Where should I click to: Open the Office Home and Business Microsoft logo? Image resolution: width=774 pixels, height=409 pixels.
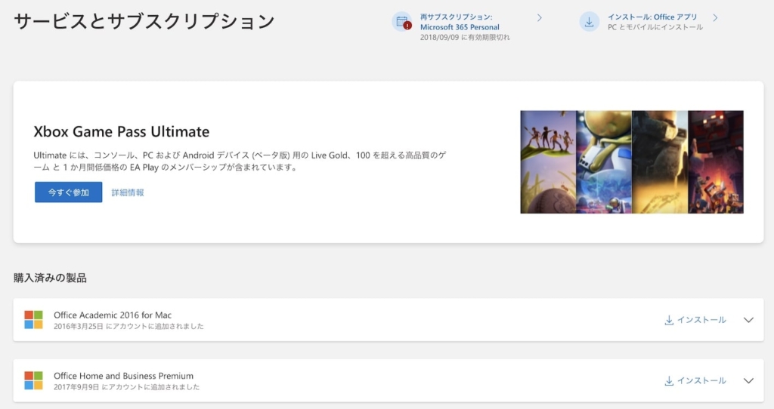(x=33, y=380)
